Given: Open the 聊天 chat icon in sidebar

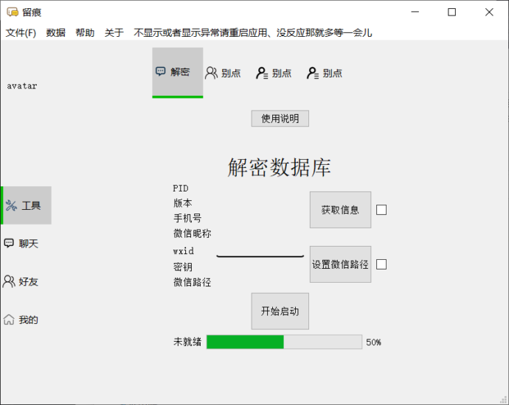Looking at the screenshot, I should [10, 244].
